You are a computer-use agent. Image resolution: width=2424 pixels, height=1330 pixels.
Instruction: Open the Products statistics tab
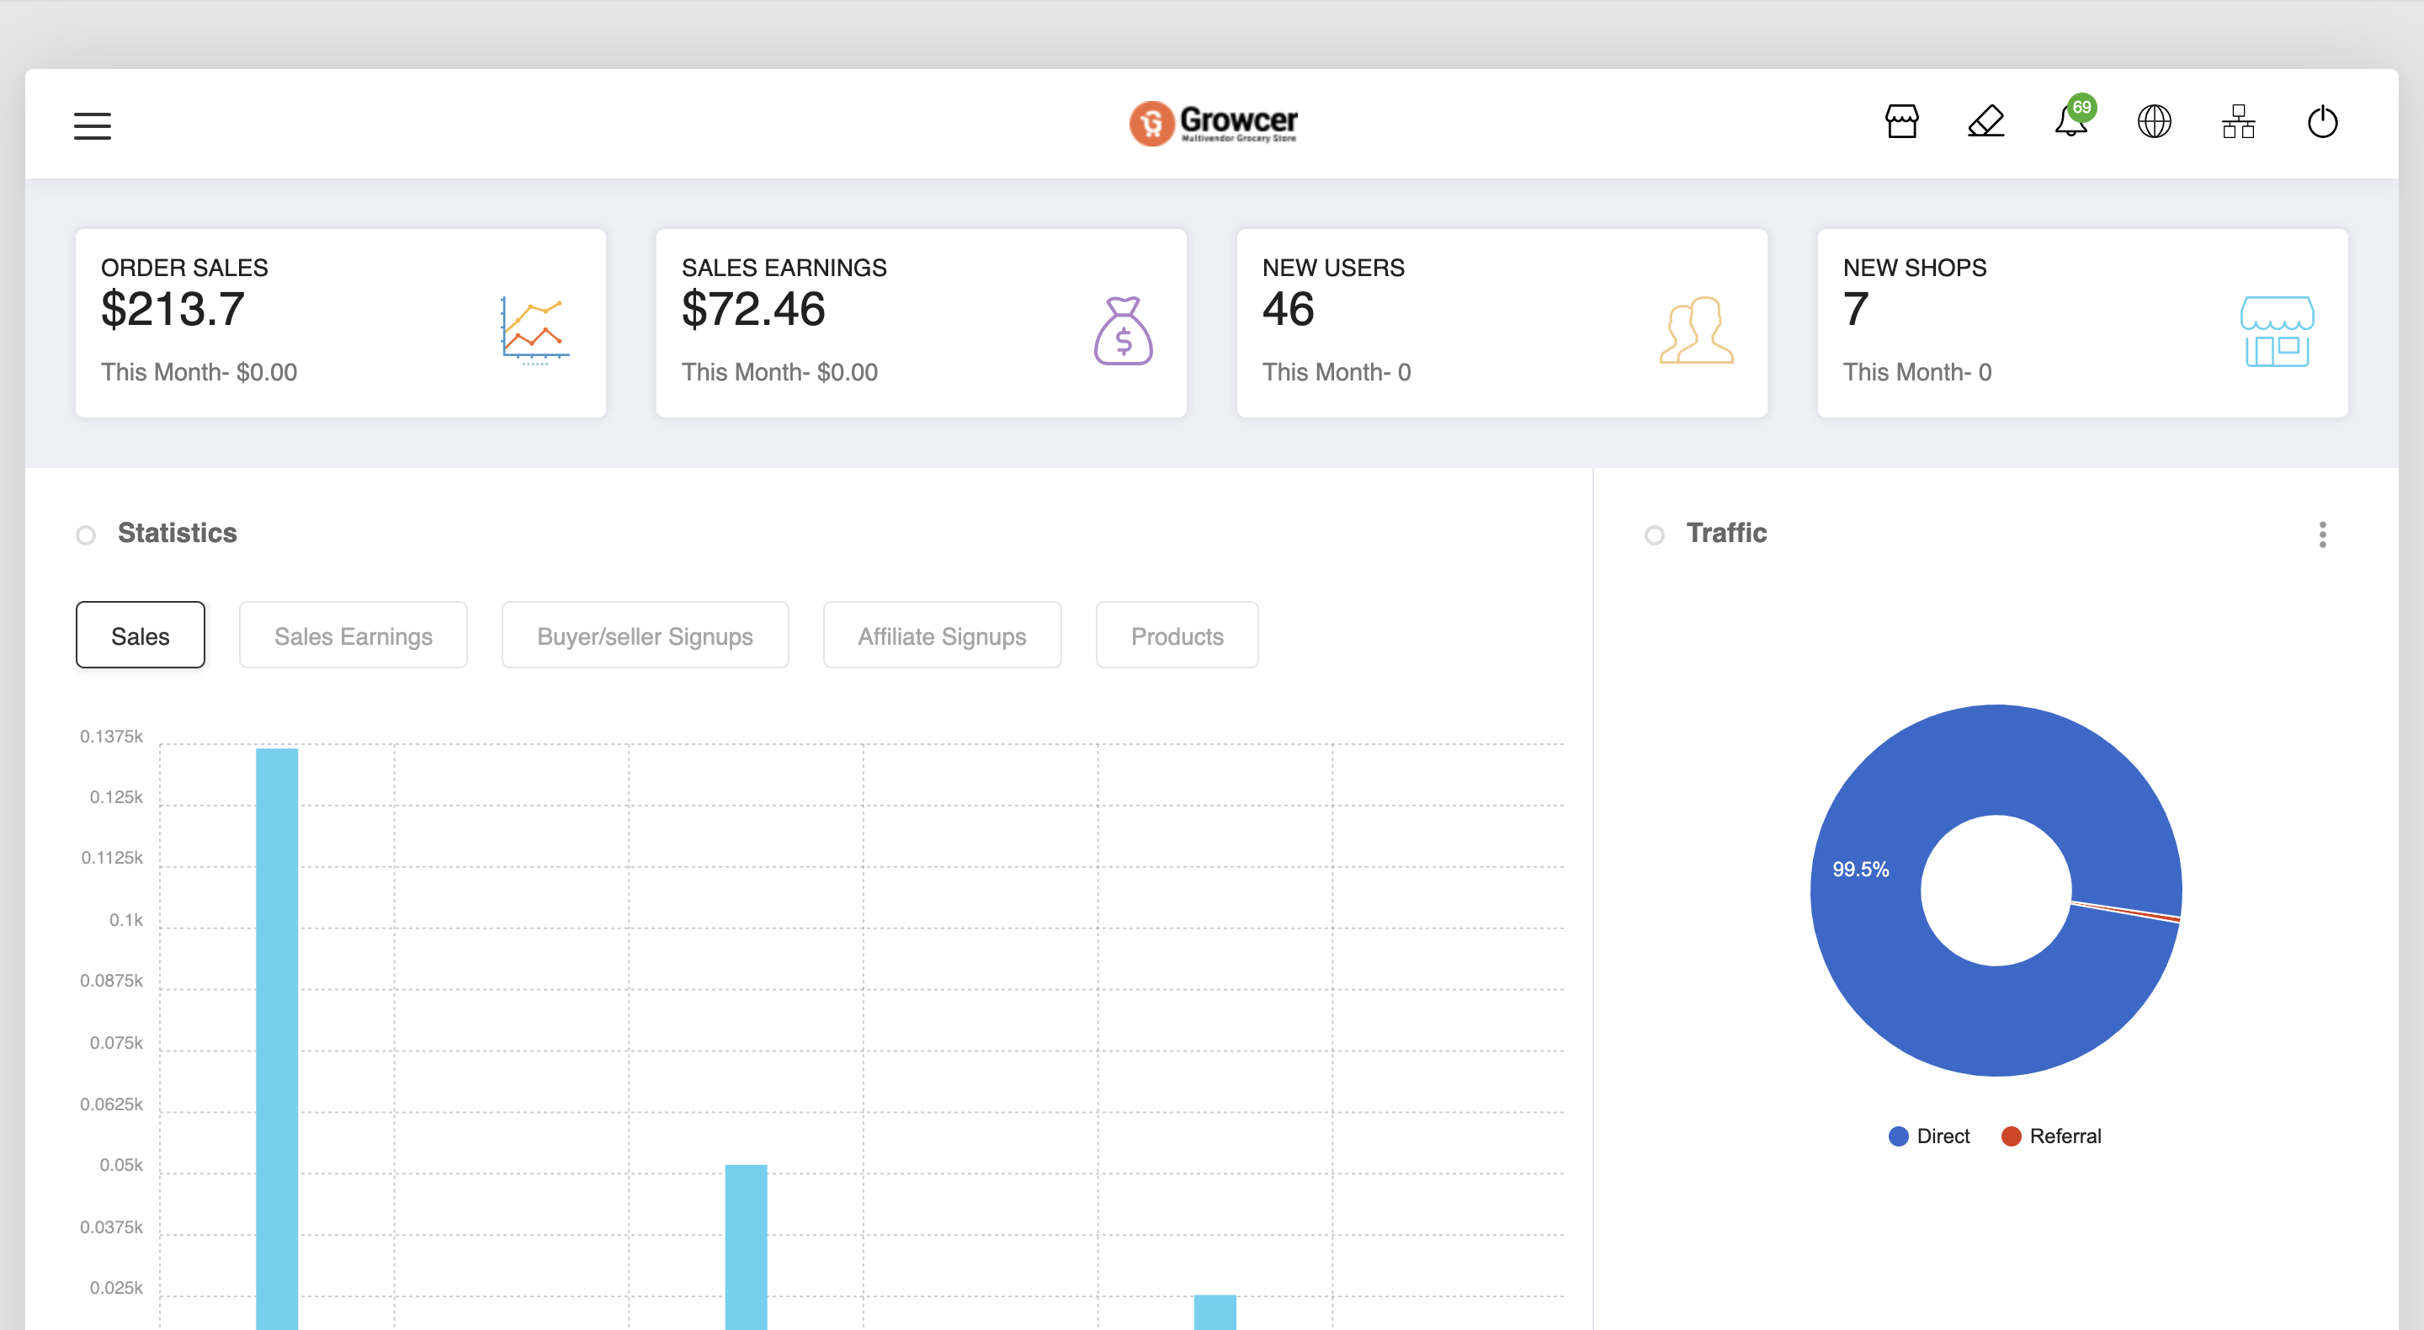pyautogui.click(x=1177, y=636)
